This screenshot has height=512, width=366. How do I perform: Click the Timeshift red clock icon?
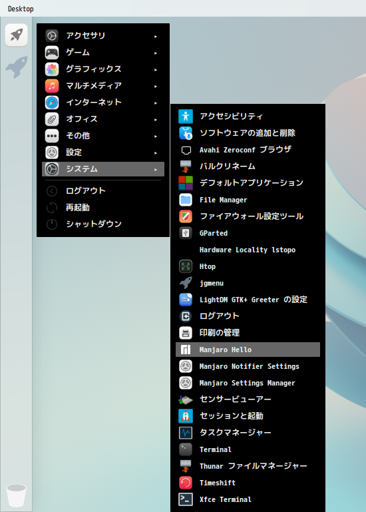click(186, 483)
